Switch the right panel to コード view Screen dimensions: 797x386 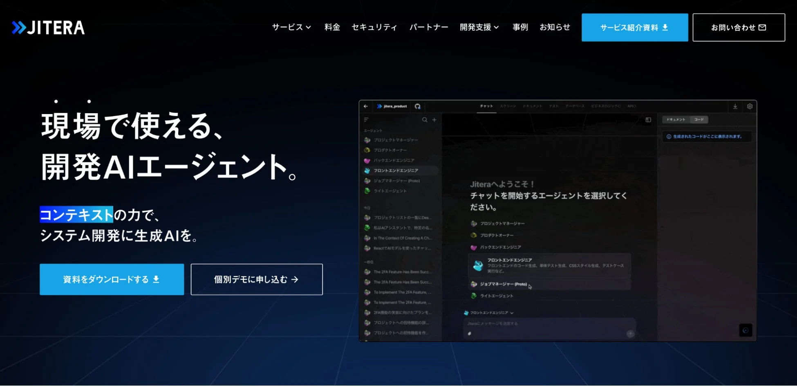[x=699, y=119]
